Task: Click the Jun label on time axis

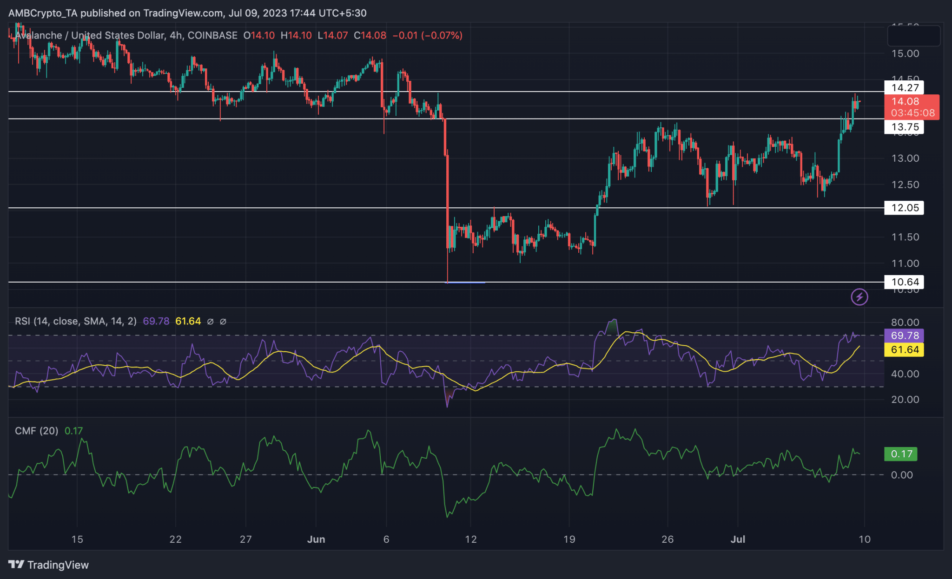Action: [x=316, y=540]
